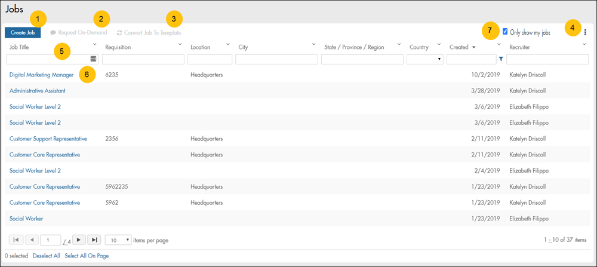Uncheck the Only show my jobs checkbox
597x267 pixels.
click(x=506, y=31)
